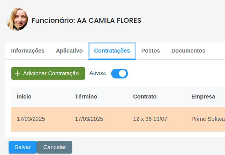
Task: Click the Empresa column header
Action: point(203,97)
